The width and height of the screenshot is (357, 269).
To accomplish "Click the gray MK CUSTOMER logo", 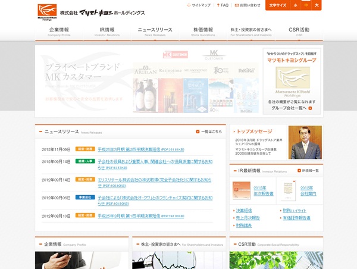I will (214, 55).
